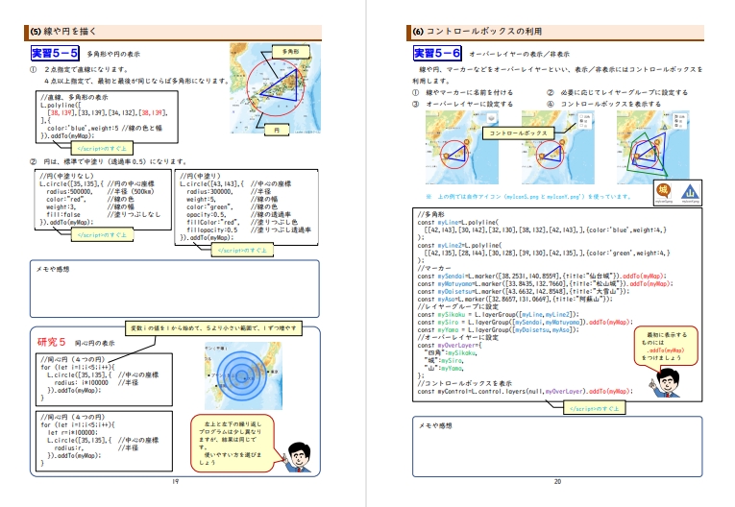The width and height of the screenshot is (735, 507).
Task: Click the radius:500000 code line
Action: click(x=69, y=192)
